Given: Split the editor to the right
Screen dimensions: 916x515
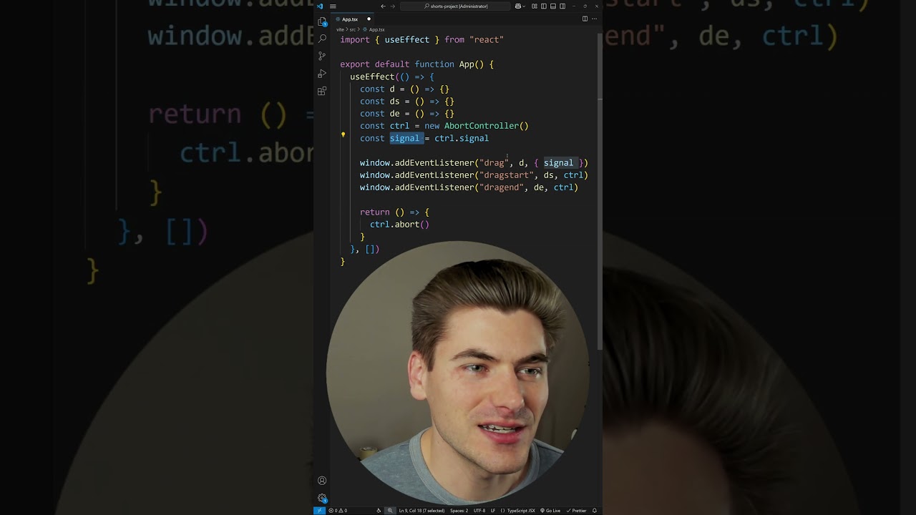Looking at the screenshot, I should coord(585,19).
